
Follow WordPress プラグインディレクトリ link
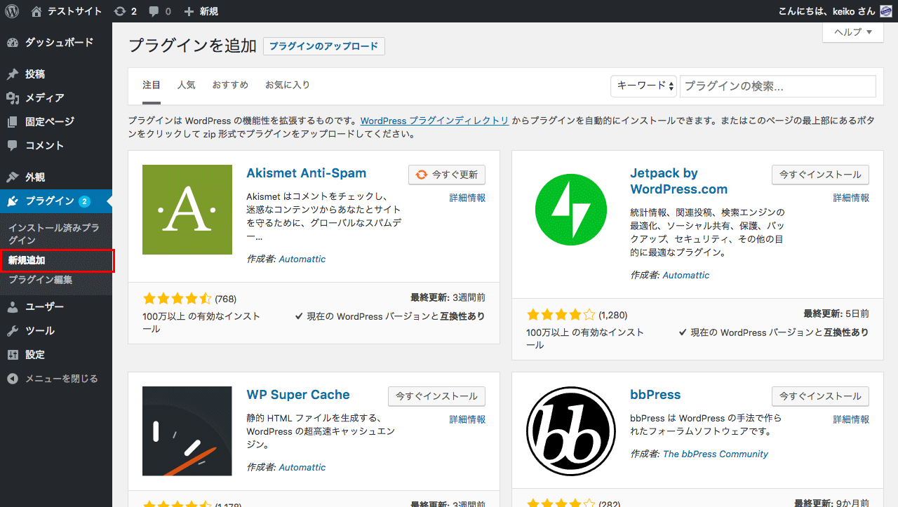coord(435,121)
